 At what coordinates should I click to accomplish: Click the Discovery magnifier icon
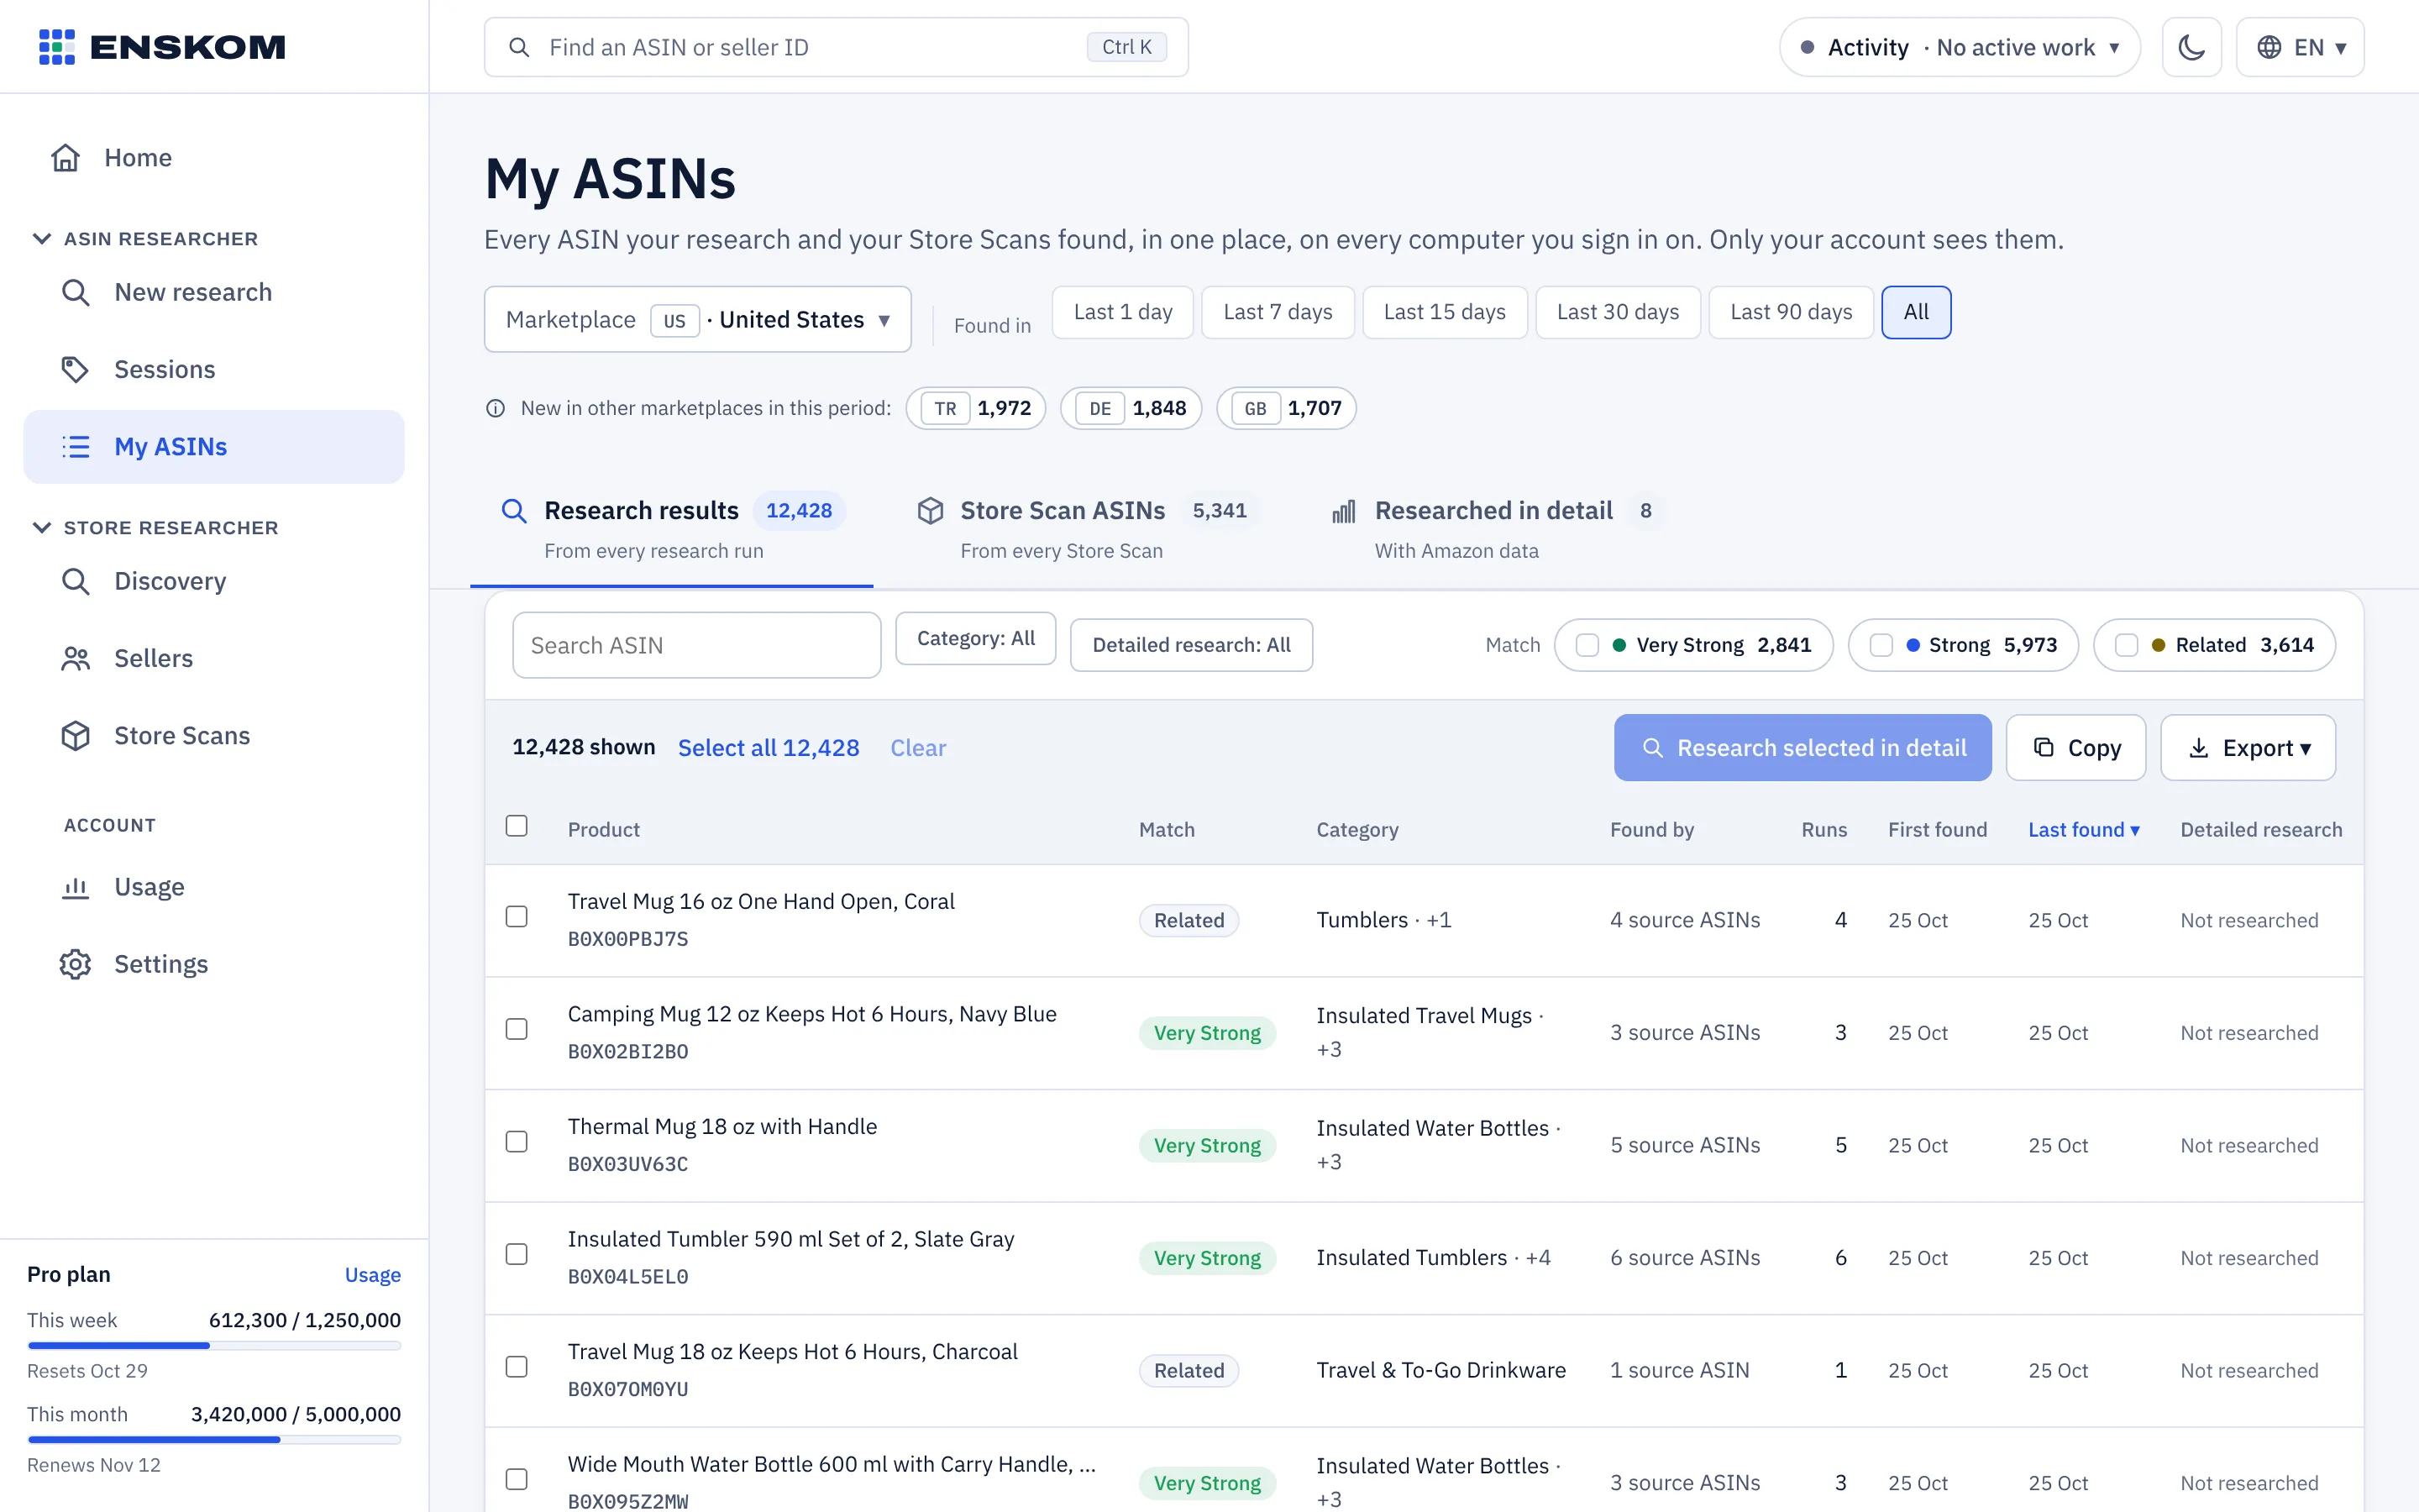coord(76,581)
